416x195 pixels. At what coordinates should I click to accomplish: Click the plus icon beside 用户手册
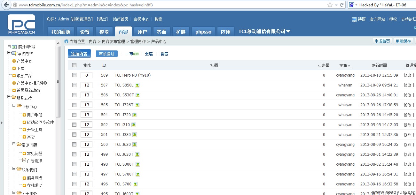[24, 115]
